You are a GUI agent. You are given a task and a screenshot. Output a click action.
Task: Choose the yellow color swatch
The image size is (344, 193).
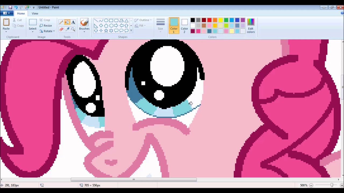click(221, 20)
